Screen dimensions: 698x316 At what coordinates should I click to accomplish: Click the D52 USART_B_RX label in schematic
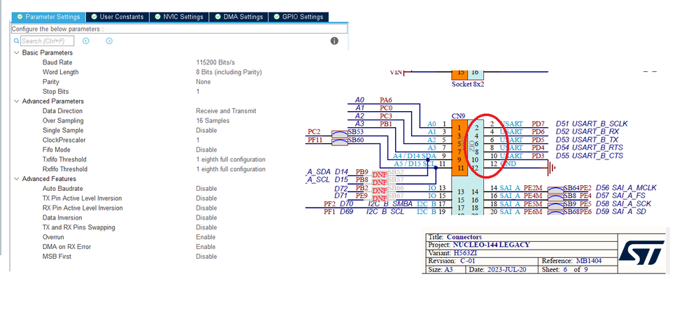[x=587, y=131]
